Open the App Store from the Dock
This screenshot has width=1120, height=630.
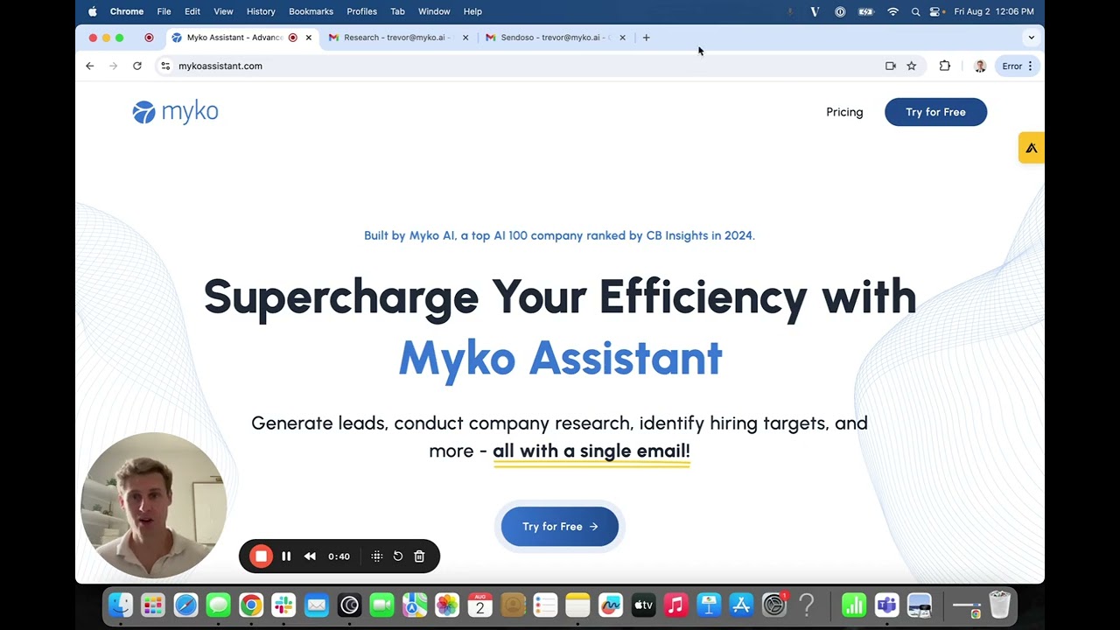741,605
